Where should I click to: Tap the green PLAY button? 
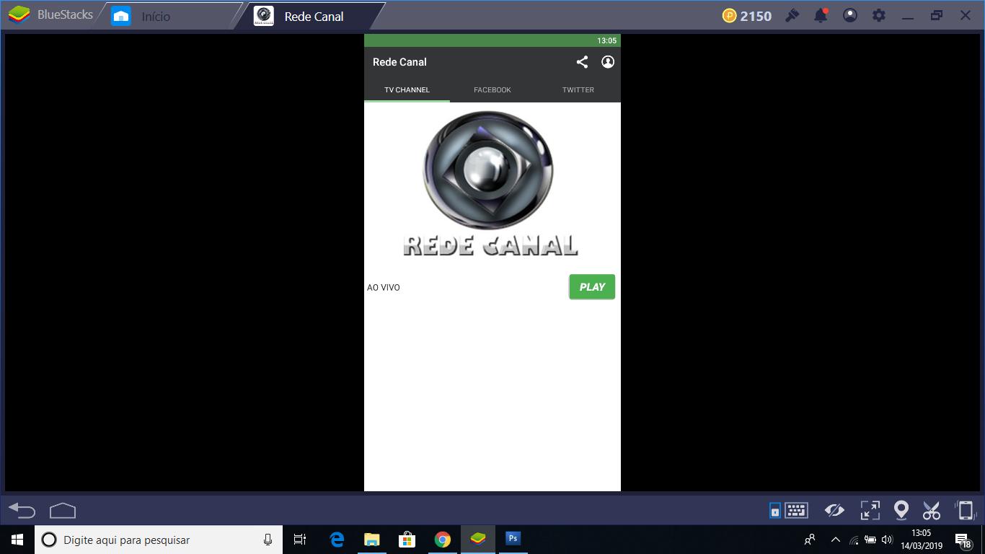592,286
